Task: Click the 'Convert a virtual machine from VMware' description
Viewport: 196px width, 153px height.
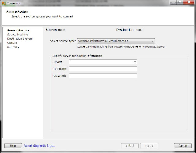Action: (x=121, y=47)
